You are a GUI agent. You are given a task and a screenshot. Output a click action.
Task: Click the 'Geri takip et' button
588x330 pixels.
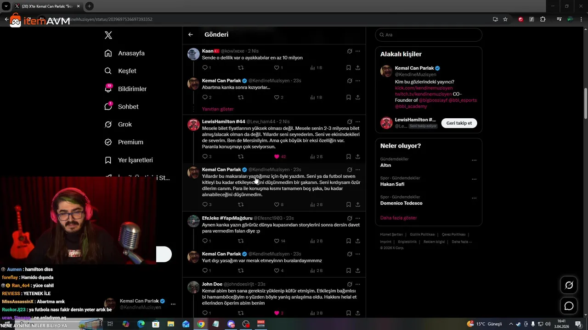point(459,123)
